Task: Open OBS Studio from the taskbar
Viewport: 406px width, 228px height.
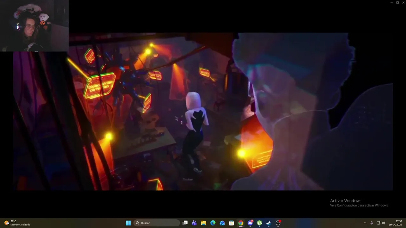Action: [278, 223]
